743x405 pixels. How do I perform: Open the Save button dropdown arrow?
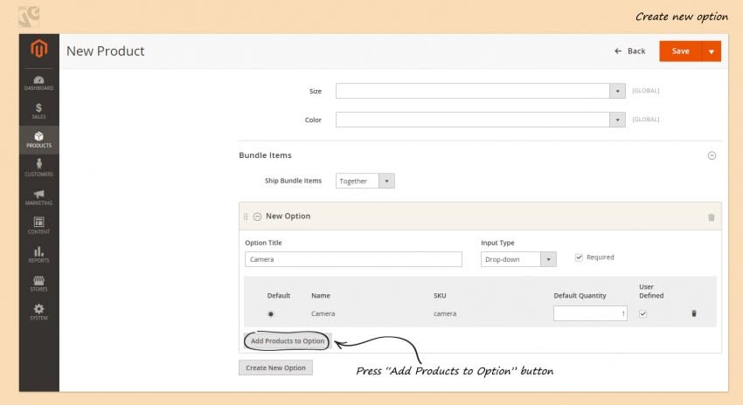click(x=712, y=51)
